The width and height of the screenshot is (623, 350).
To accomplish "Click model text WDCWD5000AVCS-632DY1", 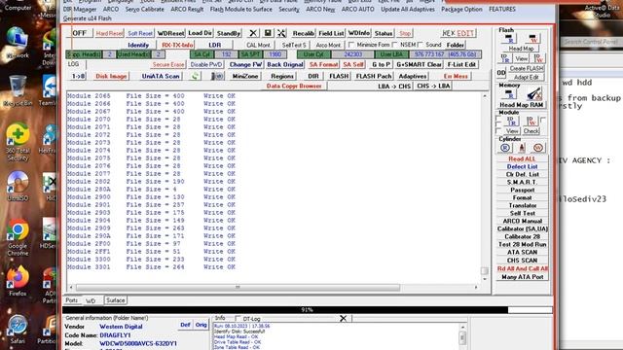I will point(138,343).
